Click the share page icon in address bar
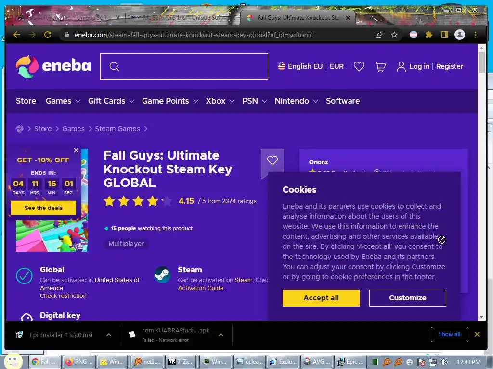493x369 pixels. (379, 35)
